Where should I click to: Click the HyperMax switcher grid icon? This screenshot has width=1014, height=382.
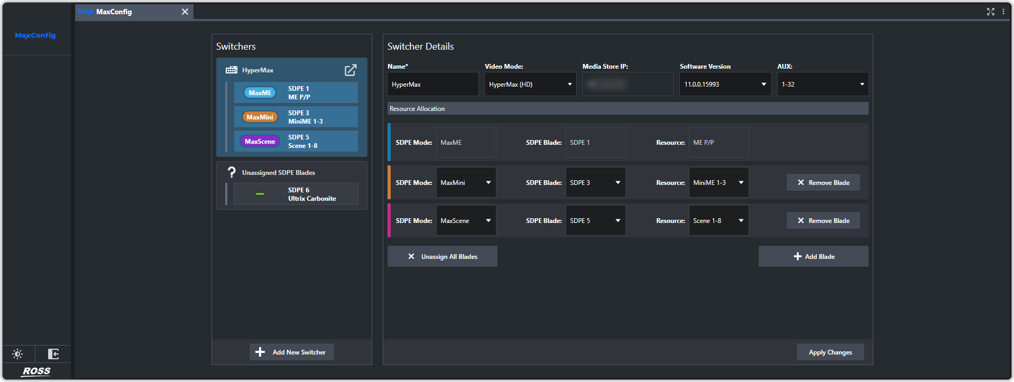(232, 70)
